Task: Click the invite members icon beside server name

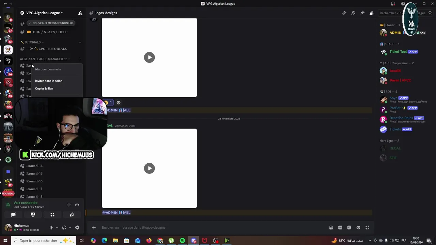Action: tap(80, 13)
